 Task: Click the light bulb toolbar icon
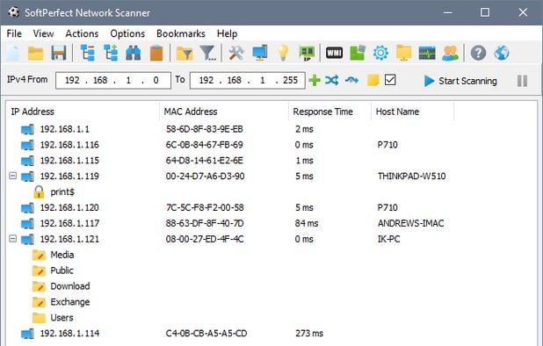pyautogui.click(x=283, y=53)
